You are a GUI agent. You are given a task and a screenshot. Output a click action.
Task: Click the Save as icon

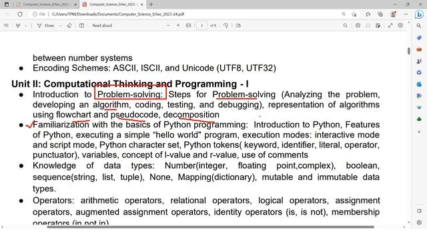pyautogui.click(x=378, y=25)
